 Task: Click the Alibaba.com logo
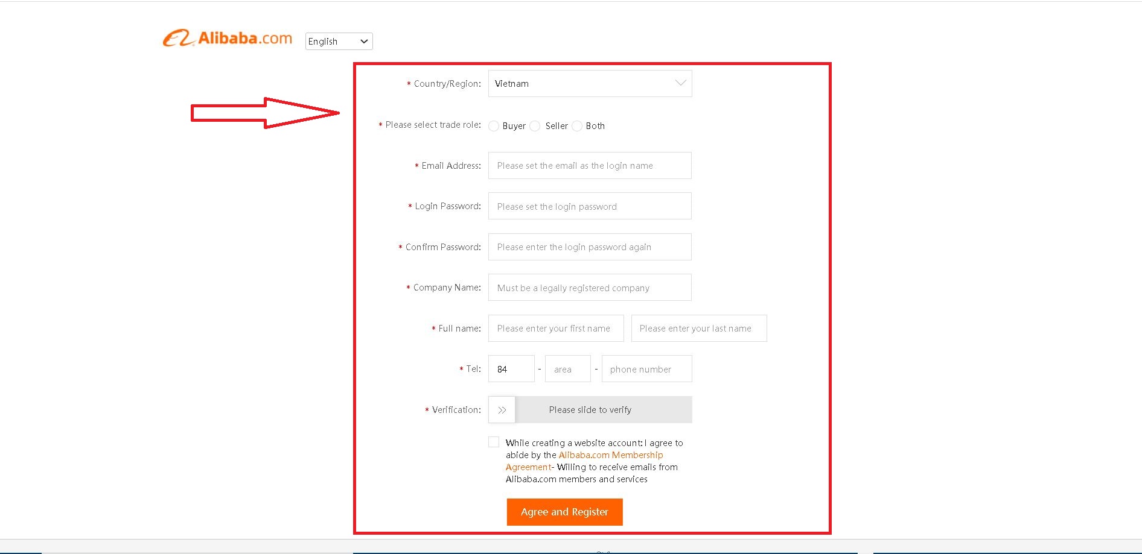pyautogui.click(x=227, y=39)
